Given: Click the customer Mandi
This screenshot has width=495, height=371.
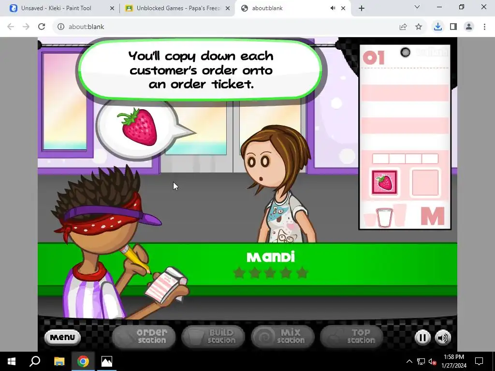Looking at the screenshot, I should click(x=278, y=184).
